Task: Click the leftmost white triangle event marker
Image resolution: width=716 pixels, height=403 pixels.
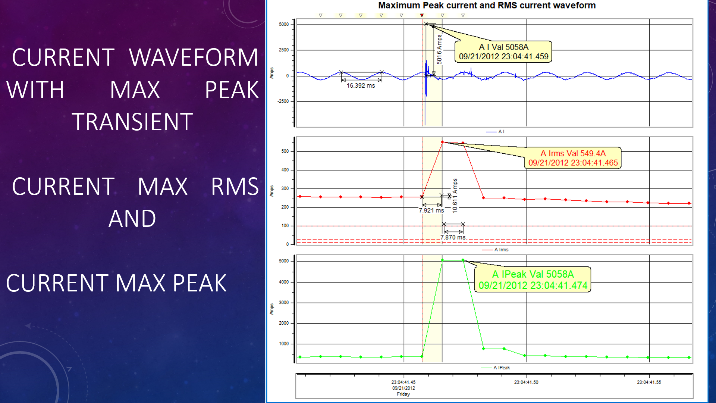Action: coord(320,16)
